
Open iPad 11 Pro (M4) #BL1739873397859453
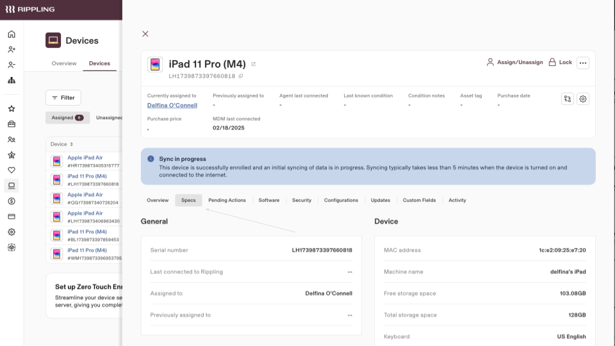pyautogui.click(x=87, y=231)
